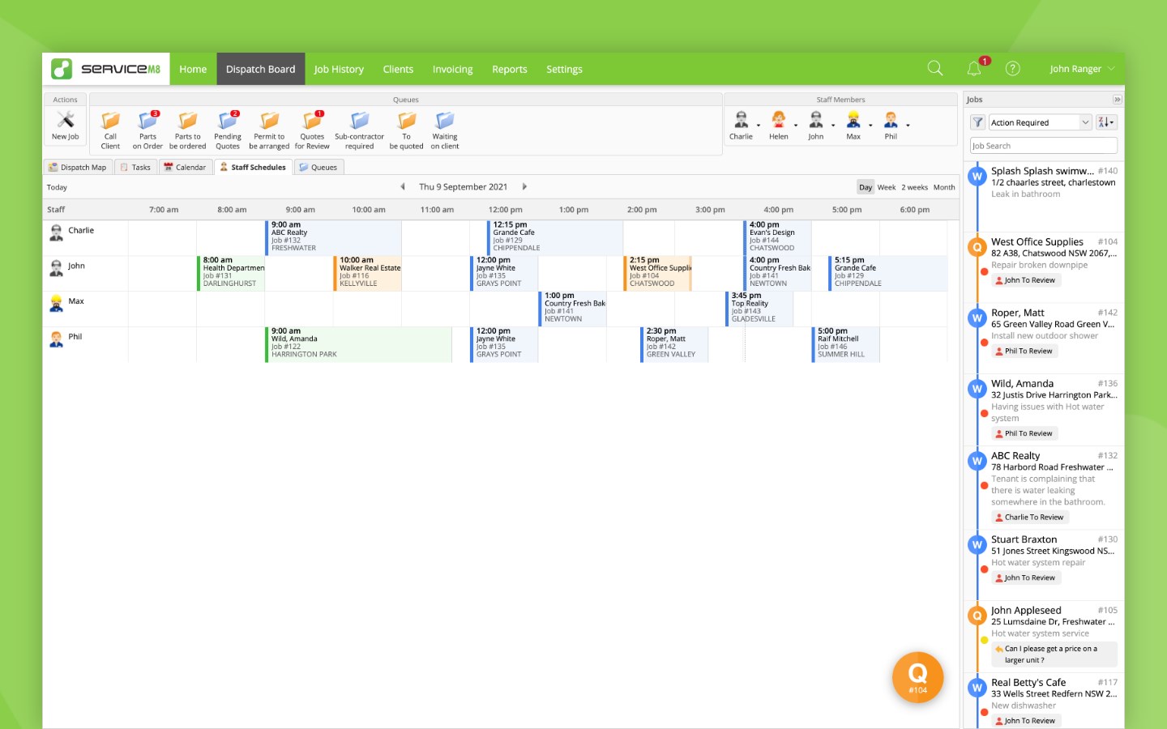The width and height of the screenshot is (1167, 729).
Task: Open the Call Client queue
Action: click(110, 130)
